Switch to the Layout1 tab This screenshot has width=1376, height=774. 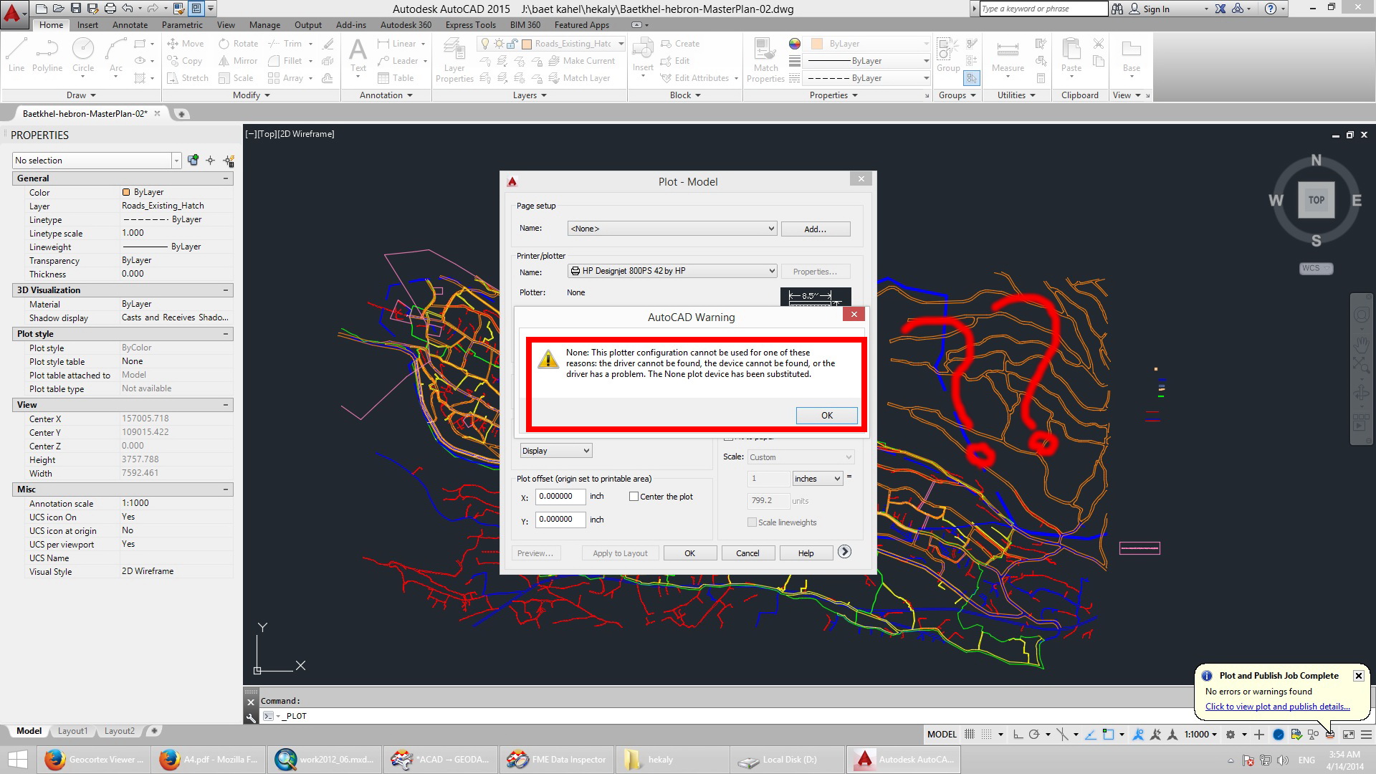point(72,731)
